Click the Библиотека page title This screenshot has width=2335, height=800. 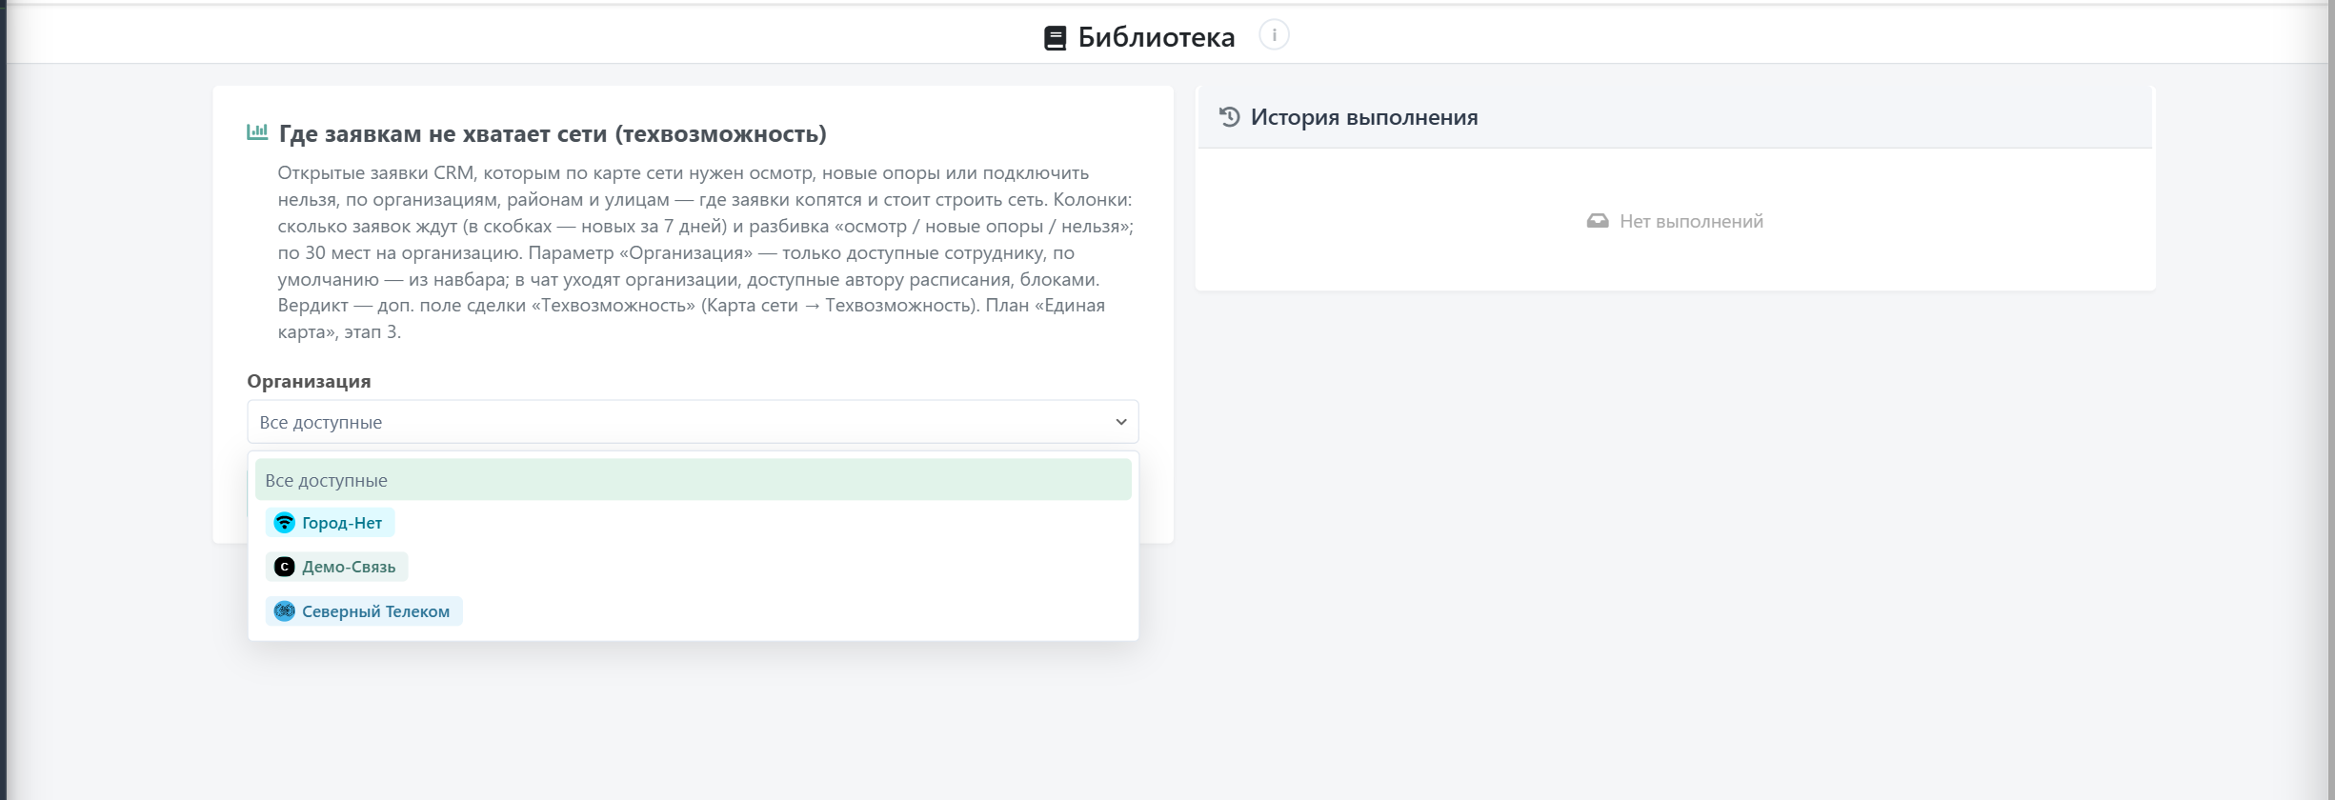point(1157,37)
